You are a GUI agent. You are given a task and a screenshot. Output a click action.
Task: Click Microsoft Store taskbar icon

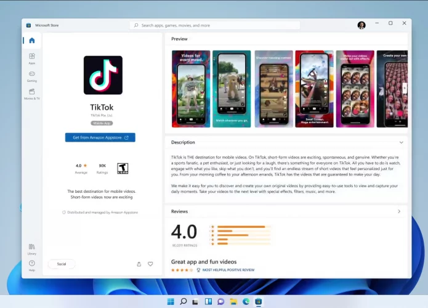coord(259,301)
